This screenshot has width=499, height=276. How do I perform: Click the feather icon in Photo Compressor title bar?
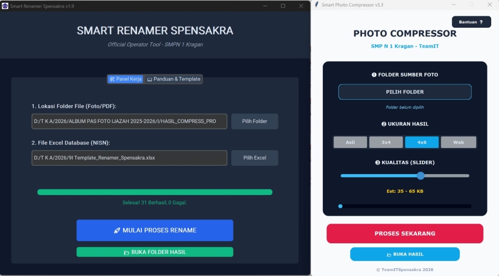(317, 5)
